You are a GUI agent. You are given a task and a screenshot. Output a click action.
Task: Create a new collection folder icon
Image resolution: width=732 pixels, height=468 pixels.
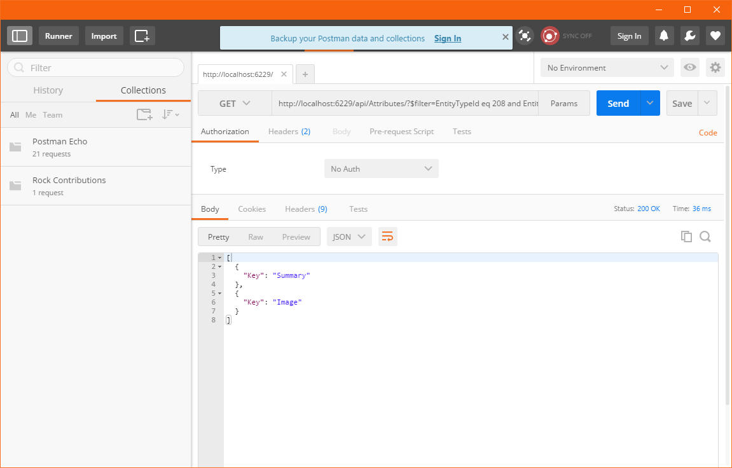tap(144, 115)
